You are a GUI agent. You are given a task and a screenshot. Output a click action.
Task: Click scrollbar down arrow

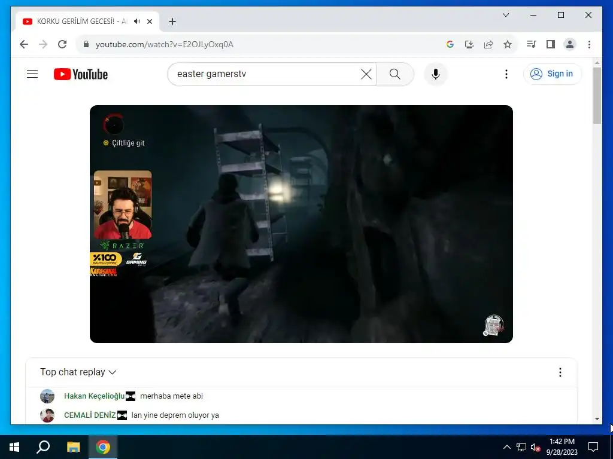pyautogui.click(x=597, y=419)
